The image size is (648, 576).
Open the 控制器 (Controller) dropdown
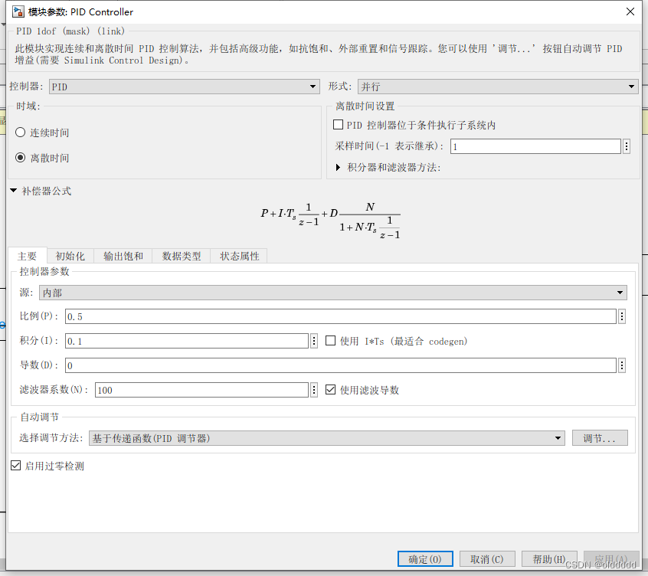coord(313,86)
